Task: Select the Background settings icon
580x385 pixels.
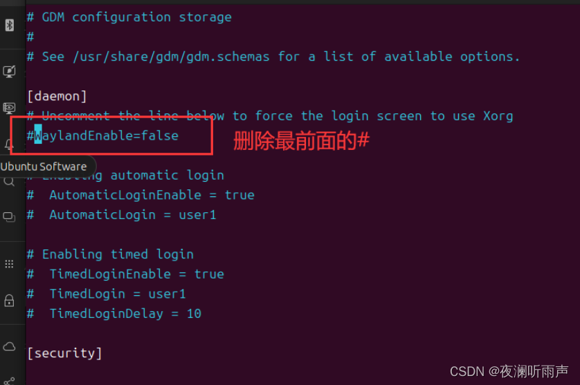Action: (x=9, y=71)
